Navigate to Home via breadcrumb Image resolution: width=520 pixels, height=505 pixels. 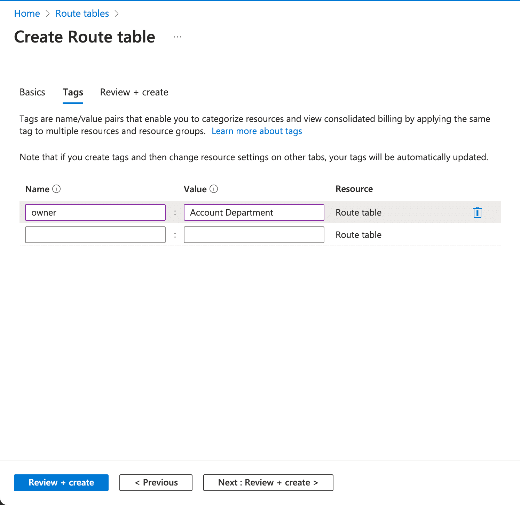[x=27, y=13]
